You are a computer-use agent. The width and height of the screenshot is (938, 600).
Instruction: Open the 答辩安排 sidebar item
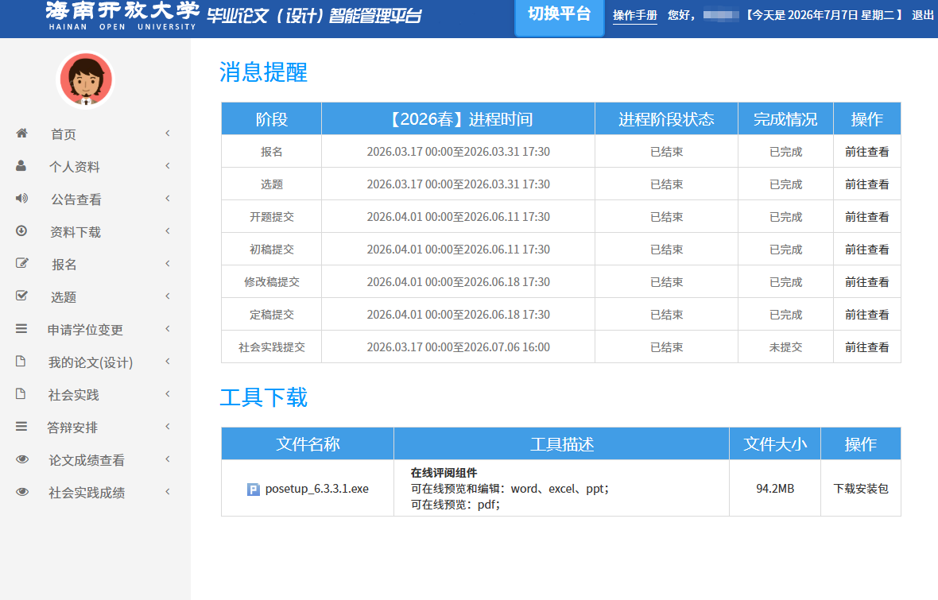coord(95,427)
